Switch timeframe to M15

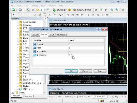pyautogui.click(x=78, y=15)
